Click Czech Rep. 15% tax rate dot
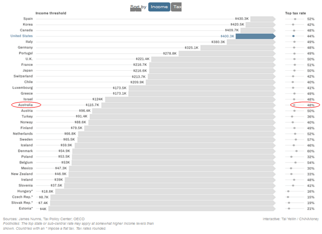The image size is (322, 234). coord(288,197)
